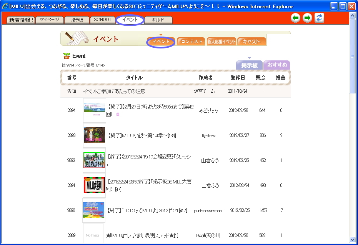This screenshot has height=245, width=358.
Task: Click author 山倉ふう in row 2892
Action: [210, 160]
